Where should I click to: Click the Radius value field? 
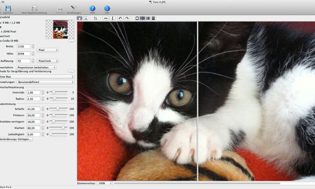[34, 99]
